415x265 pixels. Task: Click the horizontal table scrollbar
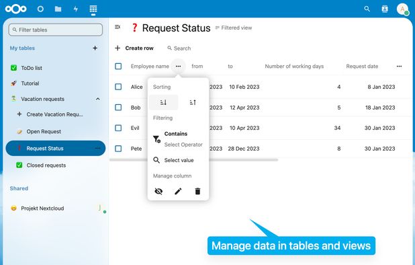point(194,160)
